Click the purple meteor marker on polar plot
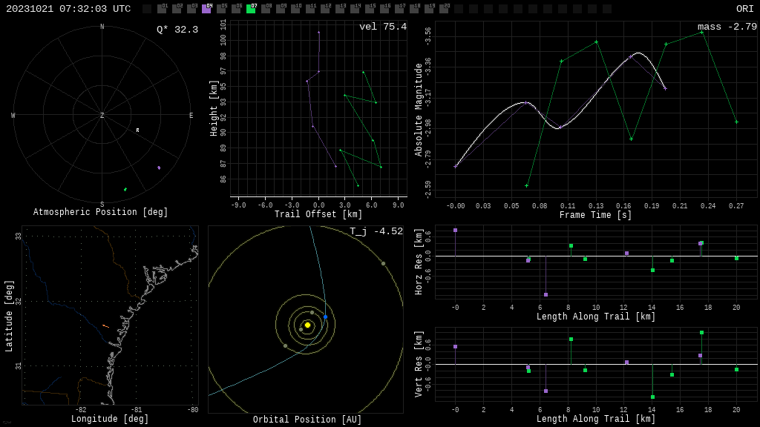 click(159, 168)
